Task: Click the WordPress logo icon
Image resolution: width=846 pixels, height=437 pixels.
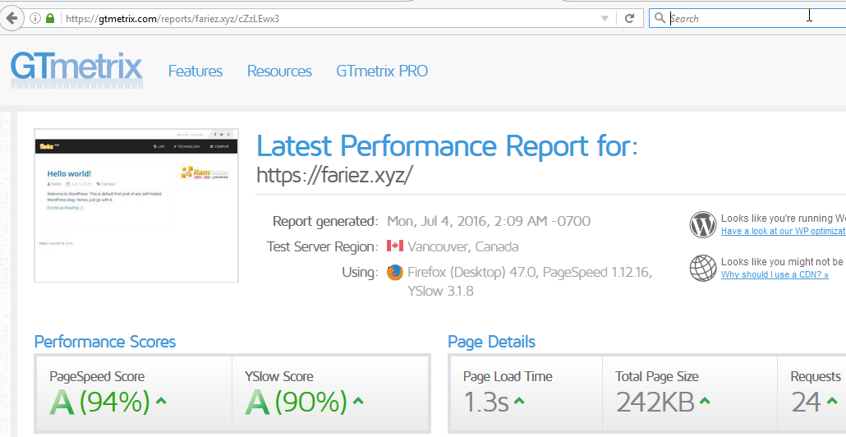Action: [703, 225]
